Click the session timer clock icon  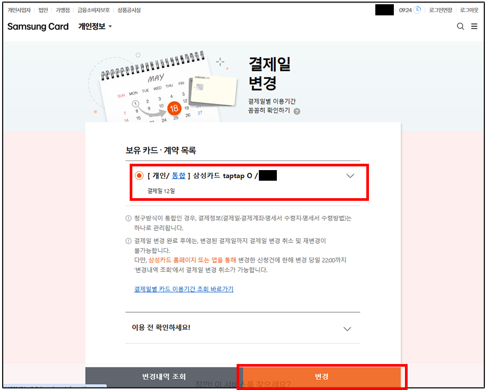[x=417, y=10]
